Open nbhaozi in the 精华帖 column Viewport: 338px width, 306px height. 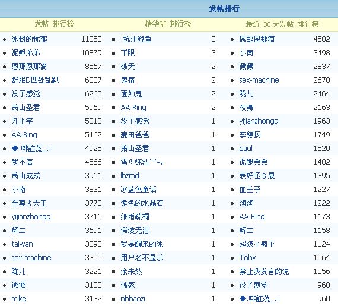[x=133, y=299]
